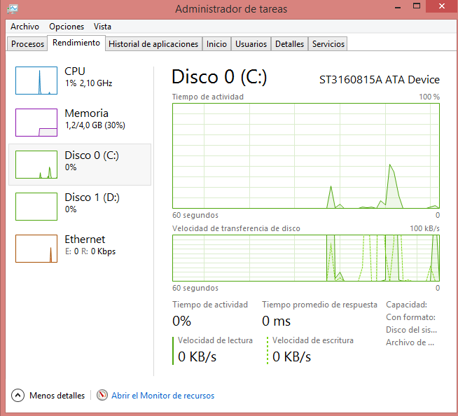Switch to the Detalles tab

(289, 44)
